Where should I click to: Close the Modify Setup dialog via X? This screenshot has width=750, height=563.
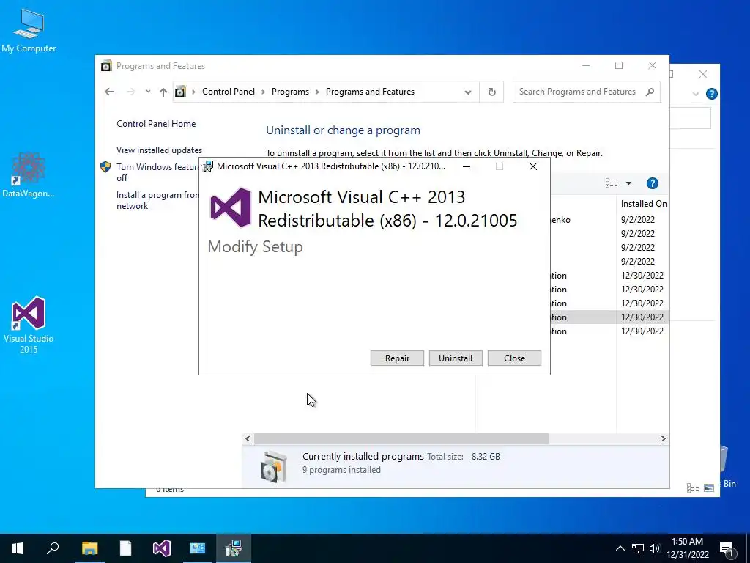(533, 166)
